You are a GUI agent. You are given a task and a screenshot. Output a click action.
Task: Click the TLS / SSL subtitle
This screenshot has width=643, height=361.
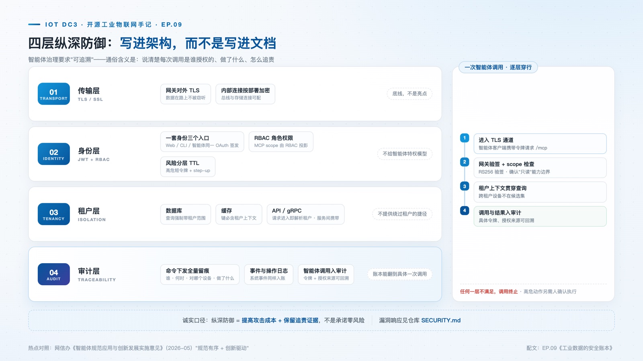[x=90, y=99]
